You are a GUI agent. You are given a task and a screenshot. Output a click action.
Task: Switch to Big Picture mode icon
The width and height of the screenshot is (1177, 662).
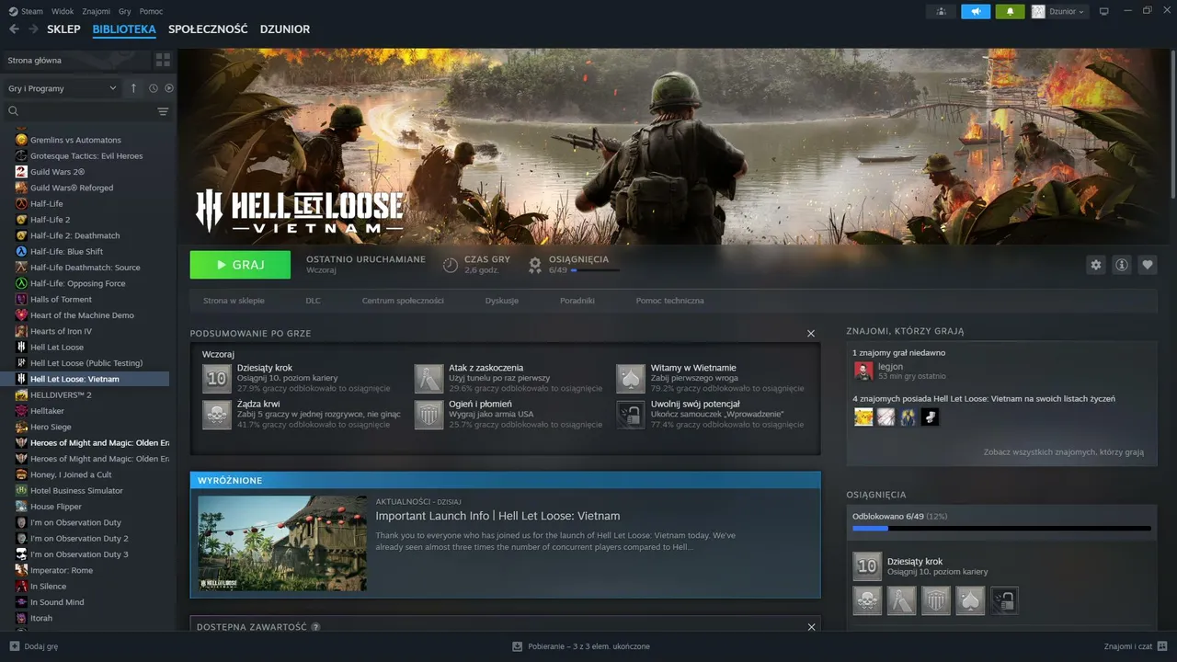point(1104,11)
